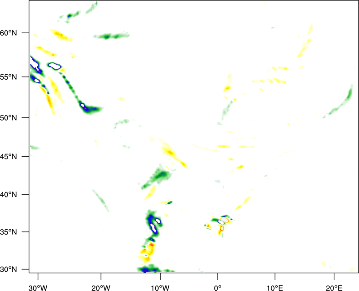Click the 10°E longitude label
The height and width of the screenshot is (291, 359).
coord(275,288)
